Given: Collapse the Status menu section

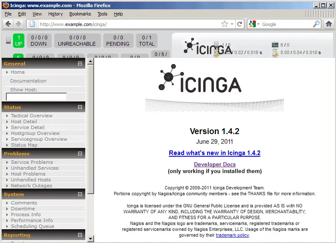Looking at the screenshot, I should (x=80, y=107).
